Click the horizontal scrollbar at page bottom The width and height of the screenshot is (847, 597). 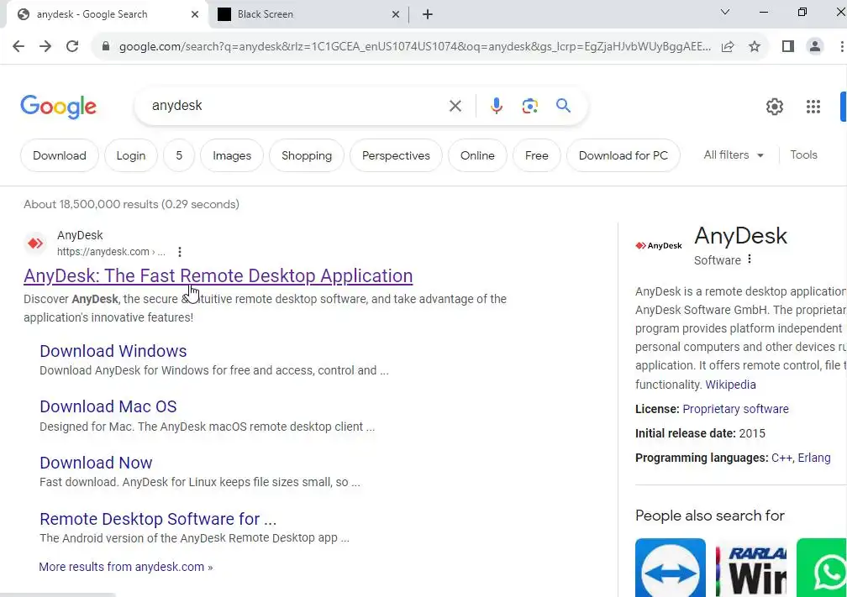(58, 594)
